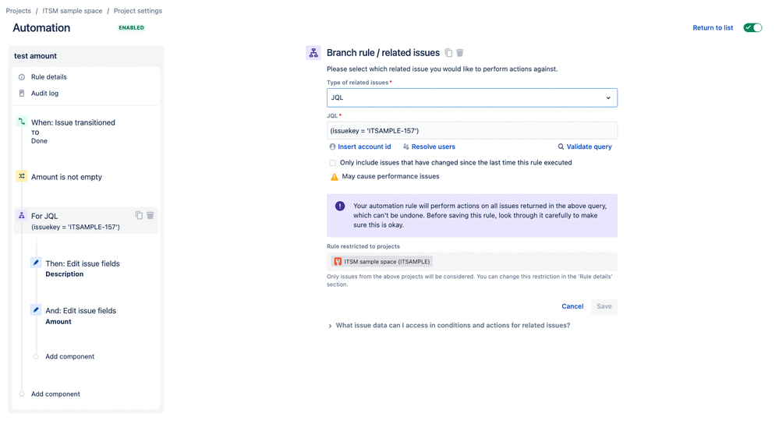The height and width of the screenshot is (438, 779).
Task: Select Then: Edit issue fields Description step
Action: (83, 268)
